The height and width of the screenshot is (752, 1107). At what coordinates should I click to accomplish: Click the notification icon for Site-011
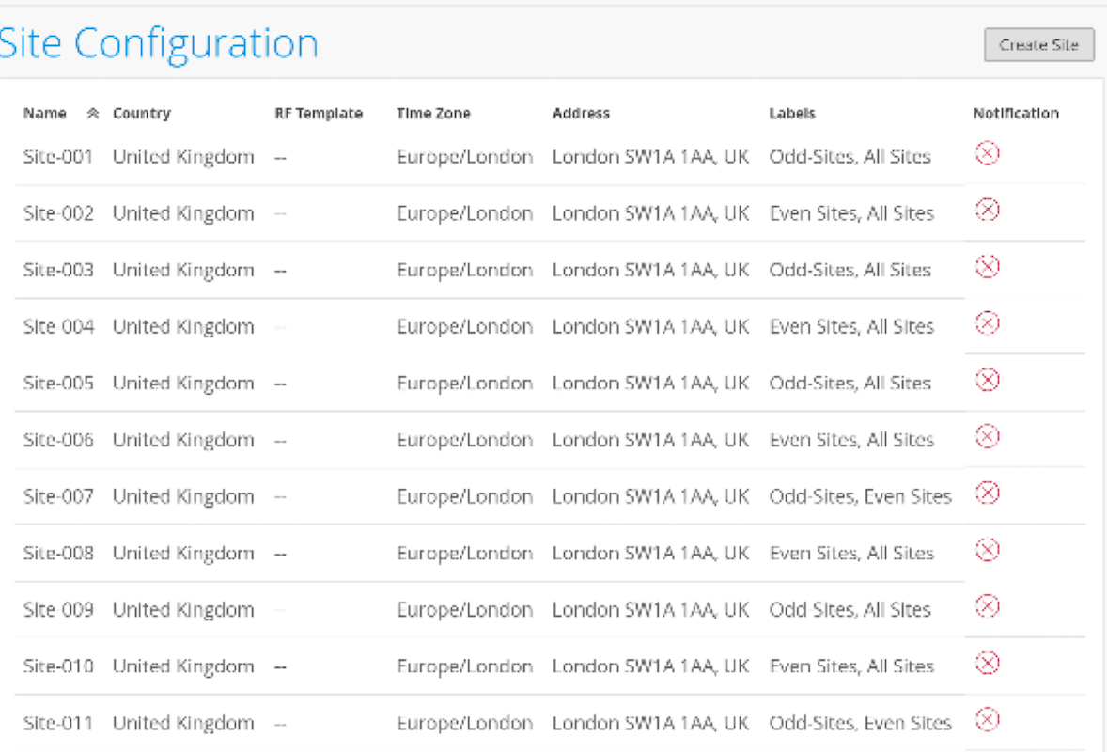tap(987, 720)
